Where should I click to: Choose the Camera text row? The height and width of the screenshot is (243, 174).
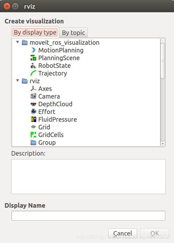[x=49, y=97]
